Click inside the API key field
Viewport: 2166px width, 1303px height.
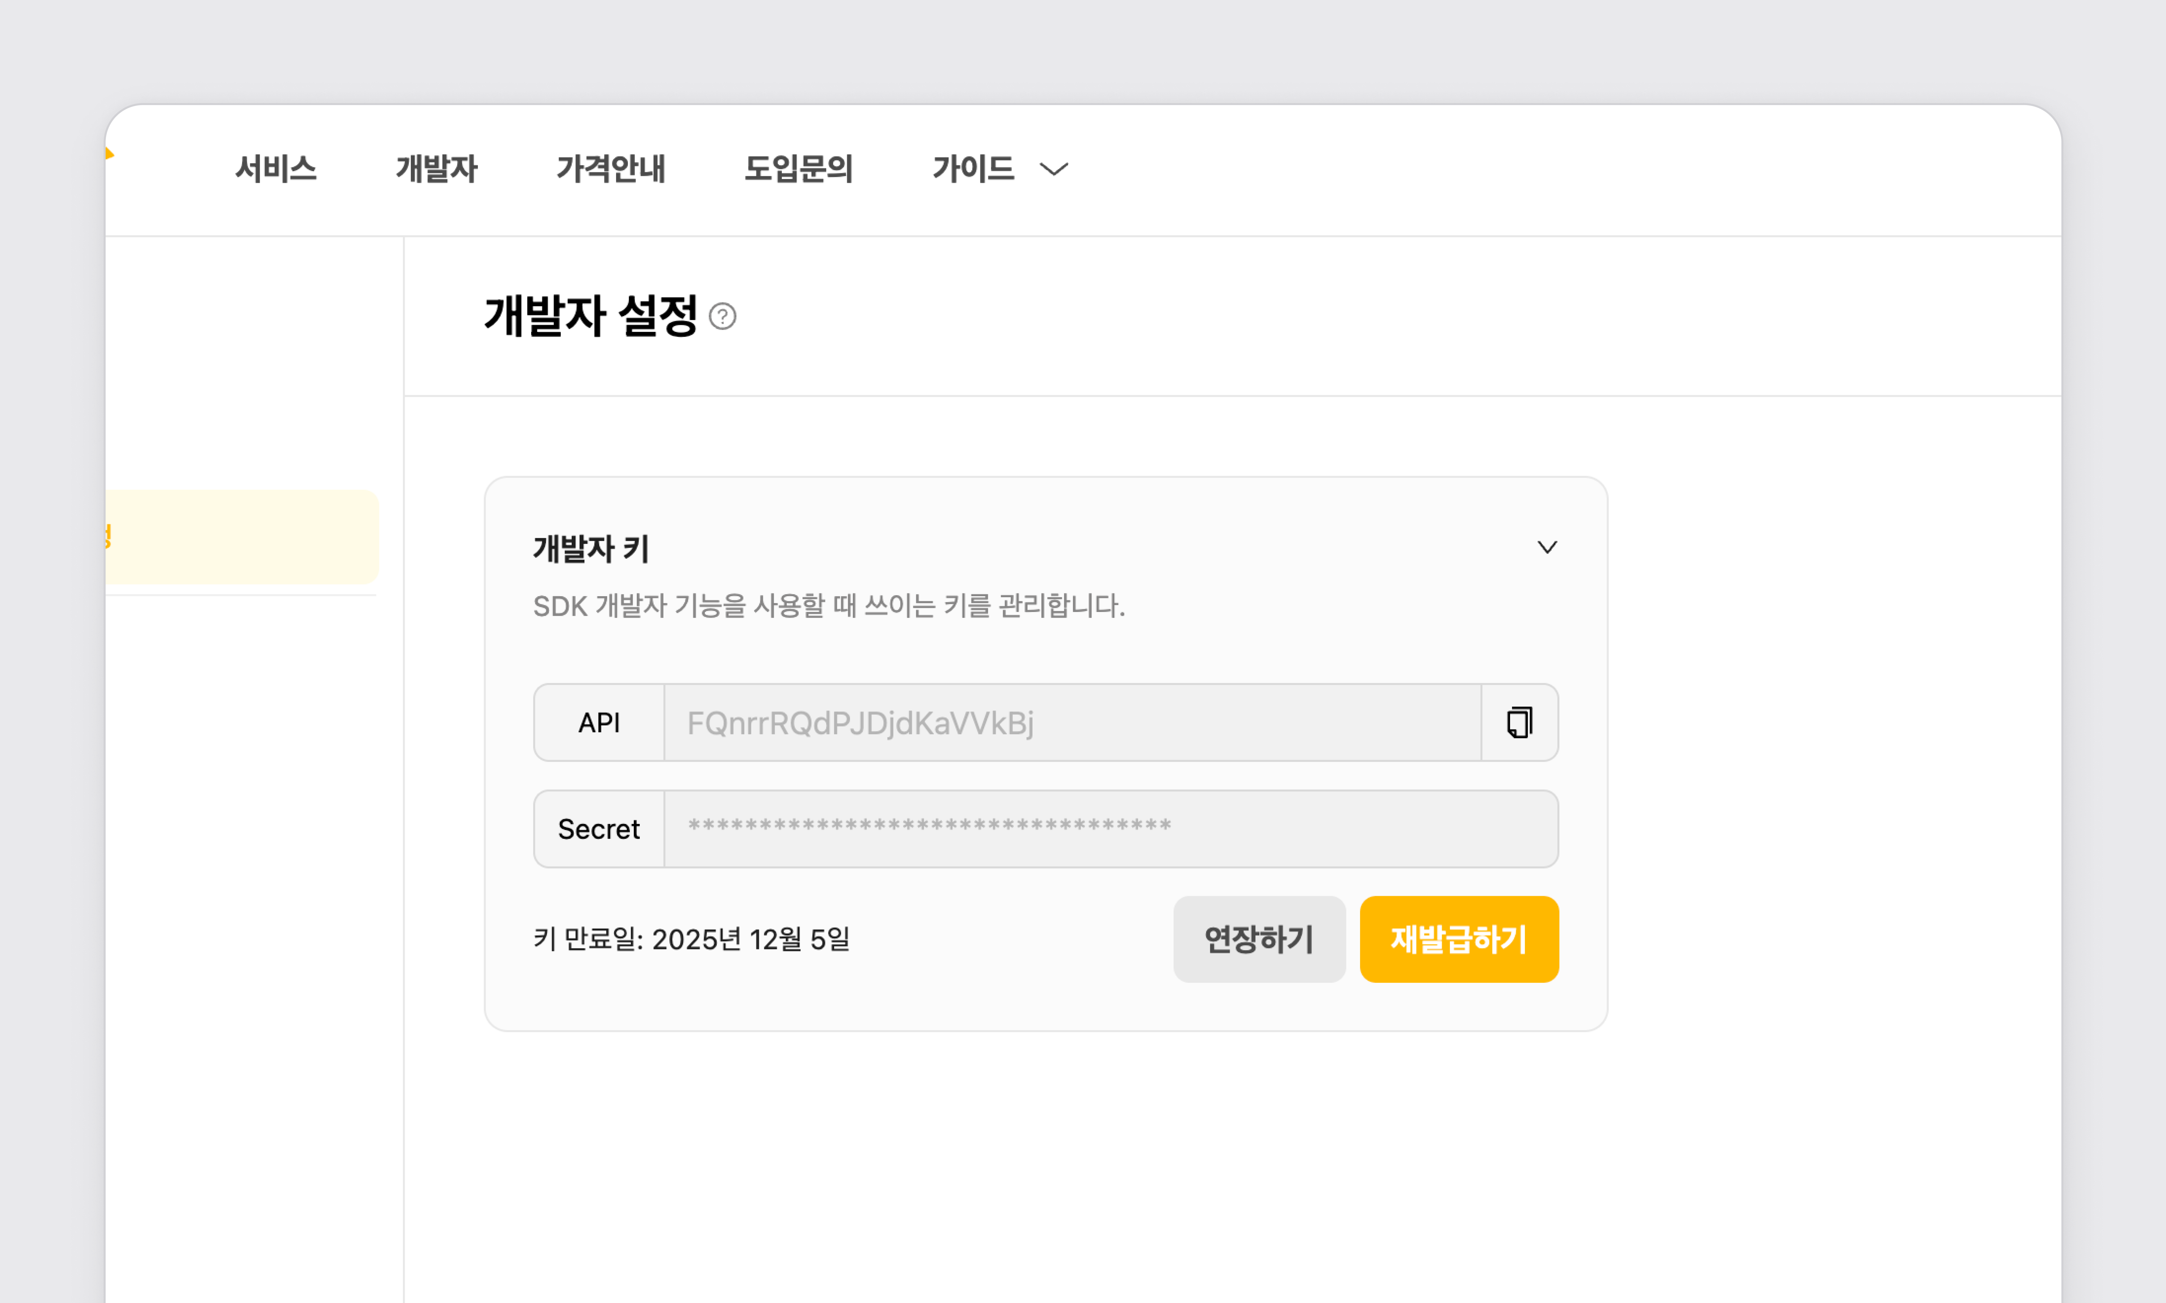click(1072, 723)
